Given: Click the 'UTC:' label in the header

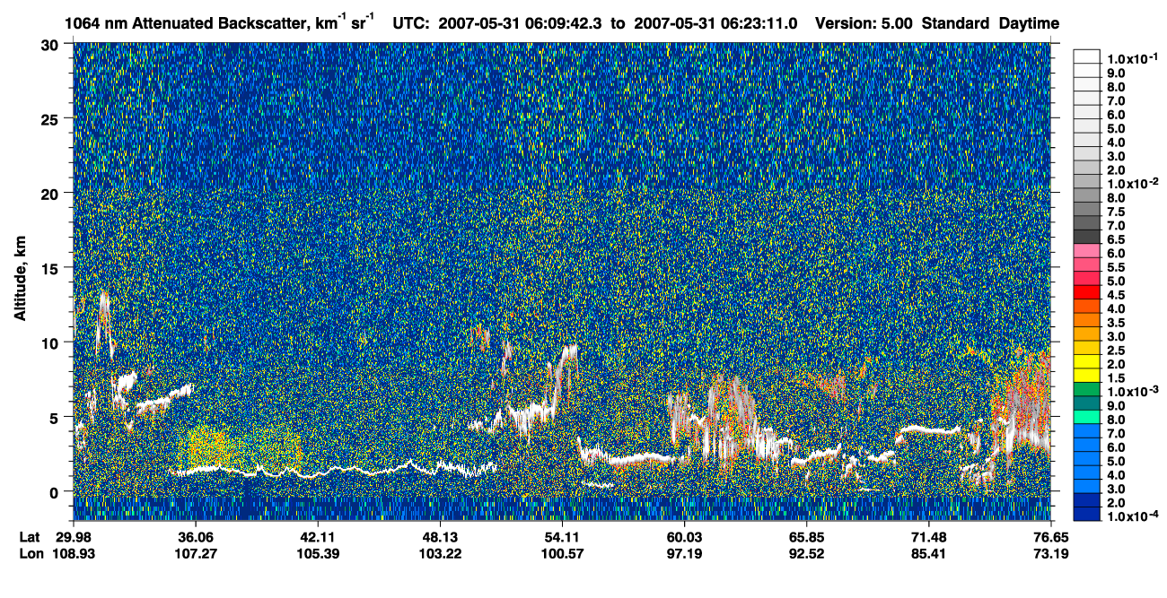Looking at the screenshot, I should point(413,23).
